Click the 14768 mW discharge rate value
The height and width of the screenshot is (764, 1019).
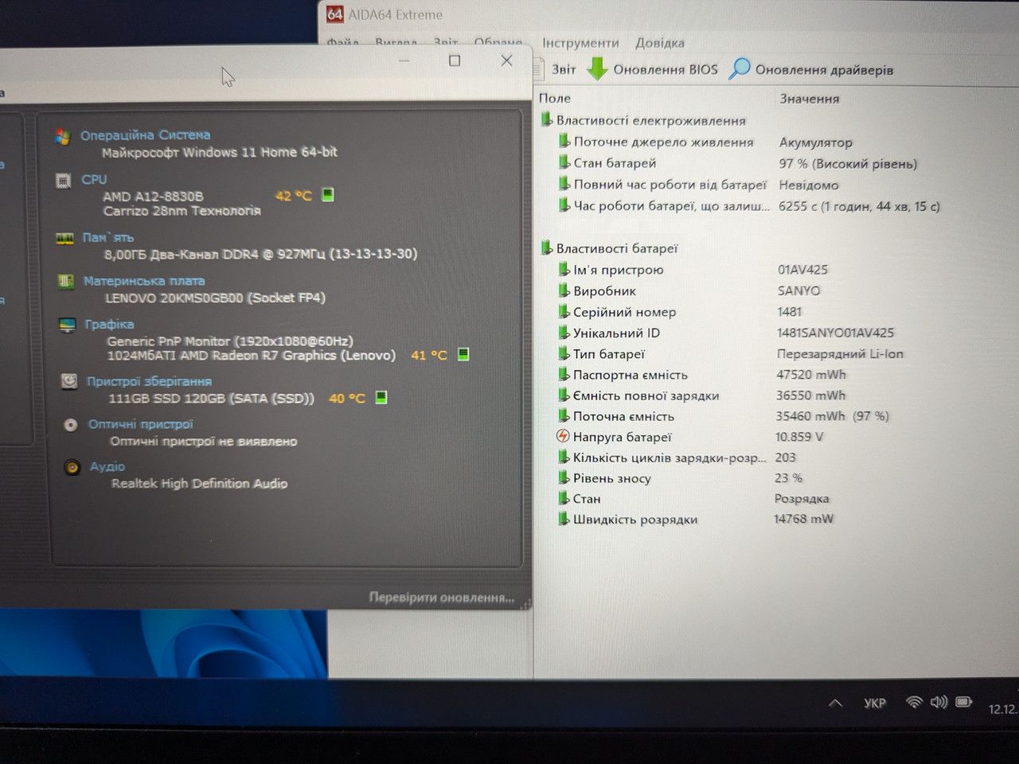point(803,519)
